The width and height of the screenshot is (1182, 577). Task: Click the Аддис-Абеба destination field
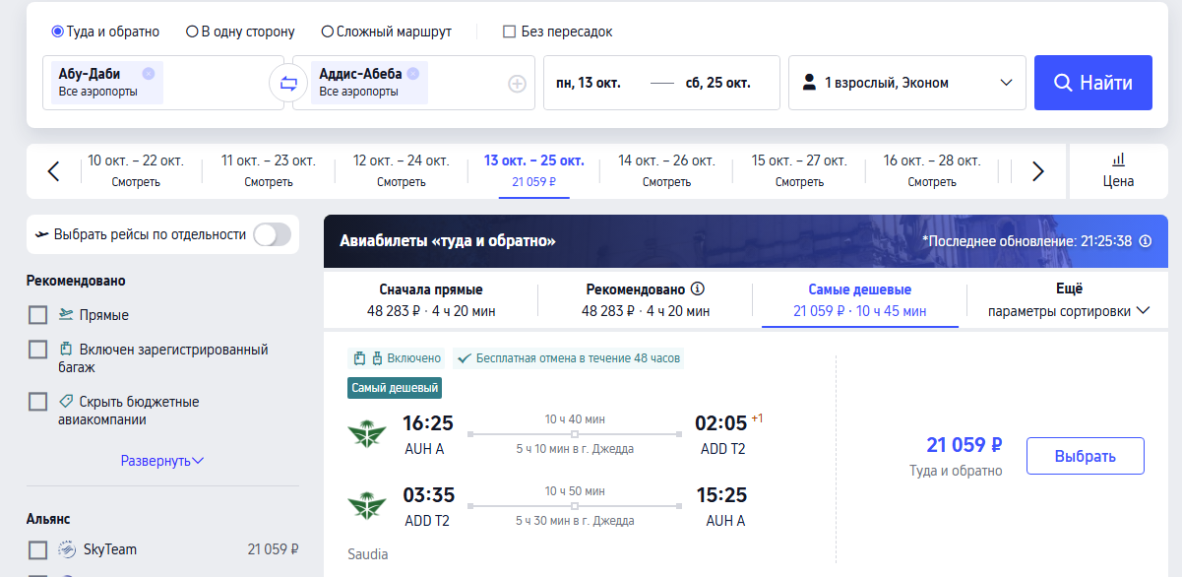click(x=414, y=83)
